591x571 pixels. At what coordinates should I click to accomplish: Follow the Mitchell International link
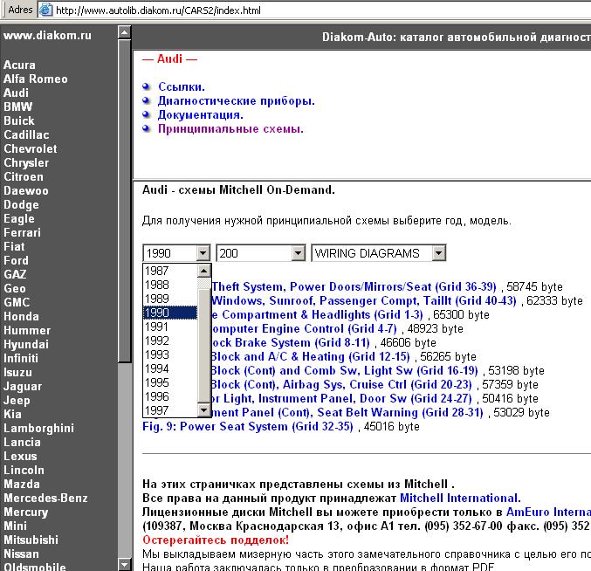pyautogui.click(x=460, y=498)
